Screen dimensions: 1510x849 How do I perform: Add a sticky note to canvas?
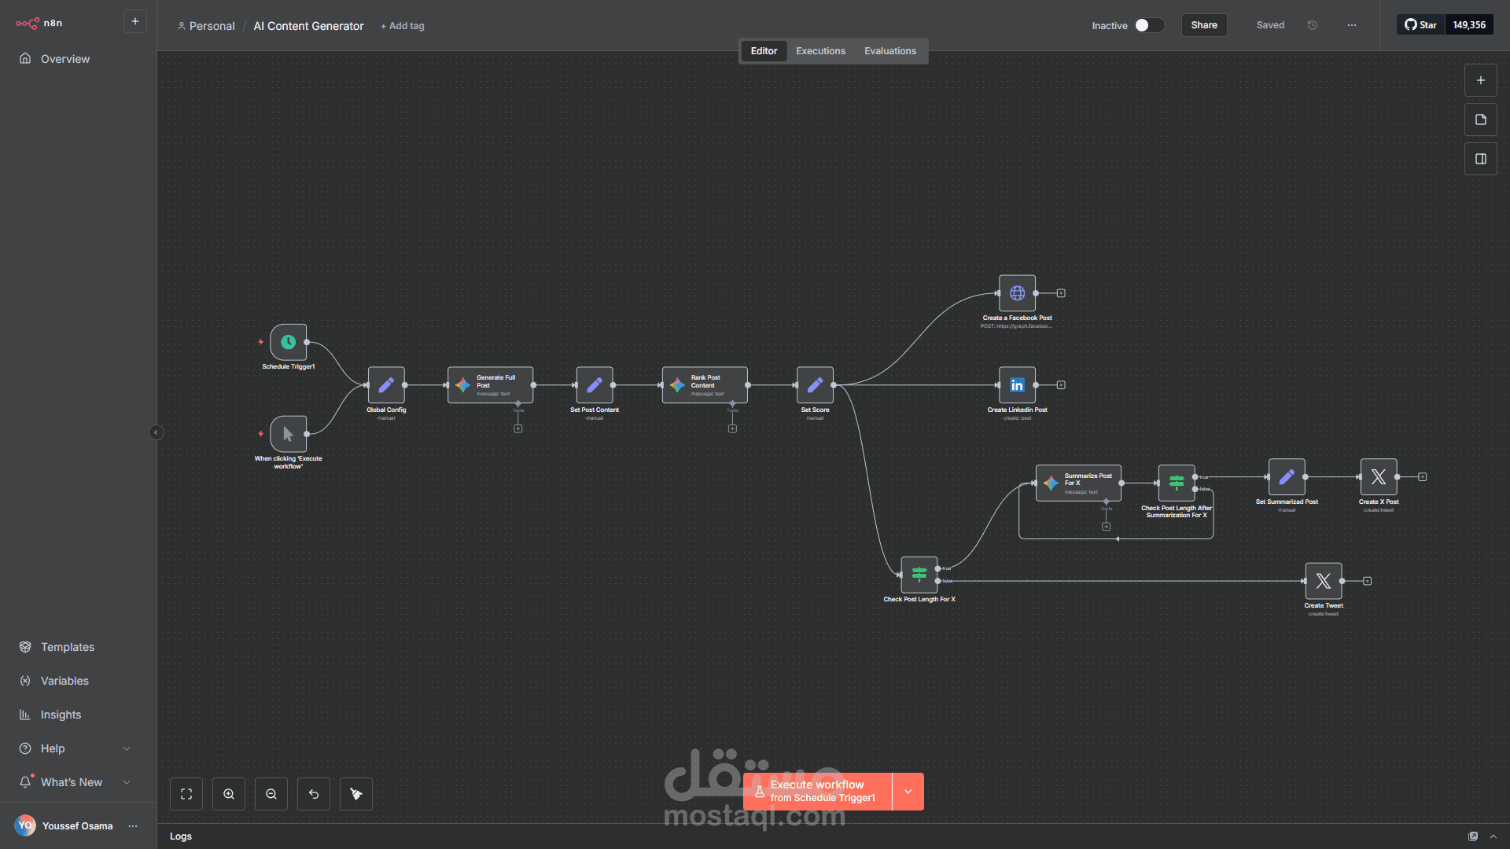point(1481,119)
